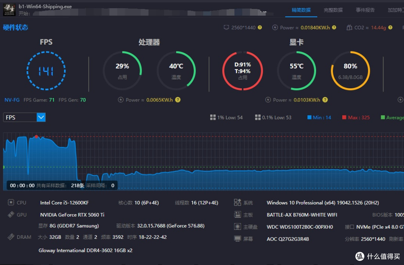Image resolution: width=404 pixels, height=265 pixels.
Task: Click help icon next to processor power 0.0065KW.h
Action: [178, 100]
